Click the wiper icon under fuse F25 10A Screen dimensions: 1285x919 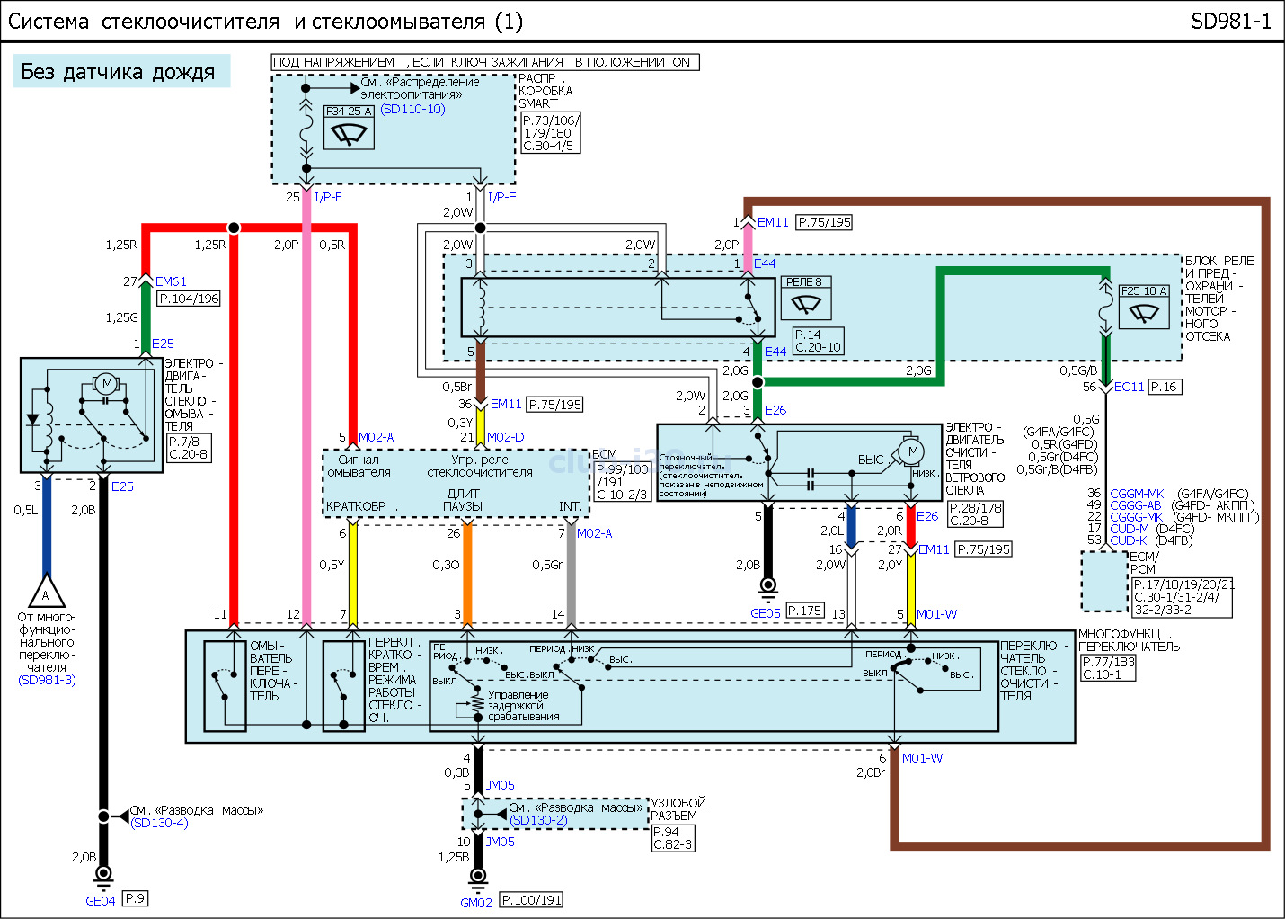[x=1143, y=313]
